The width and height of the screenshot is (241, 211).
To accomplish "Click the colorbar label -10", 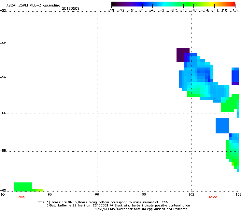I will tap(131, 10).
